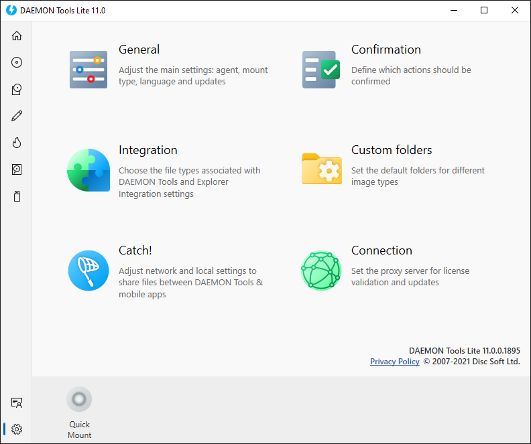Open the Virtual HDD sidebar icon
531x444 pixels.
17,169
